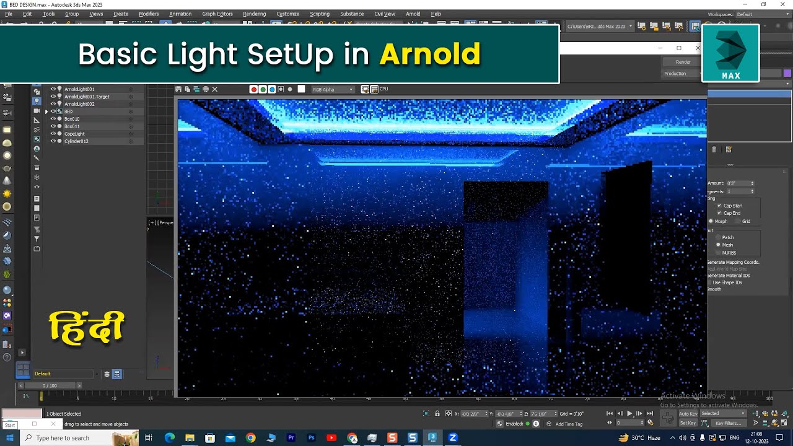Image resolution: width=793 pixels, height=446 pixels.
Task: Hide Box010 using its eye icon
Action: pos(53,119)
